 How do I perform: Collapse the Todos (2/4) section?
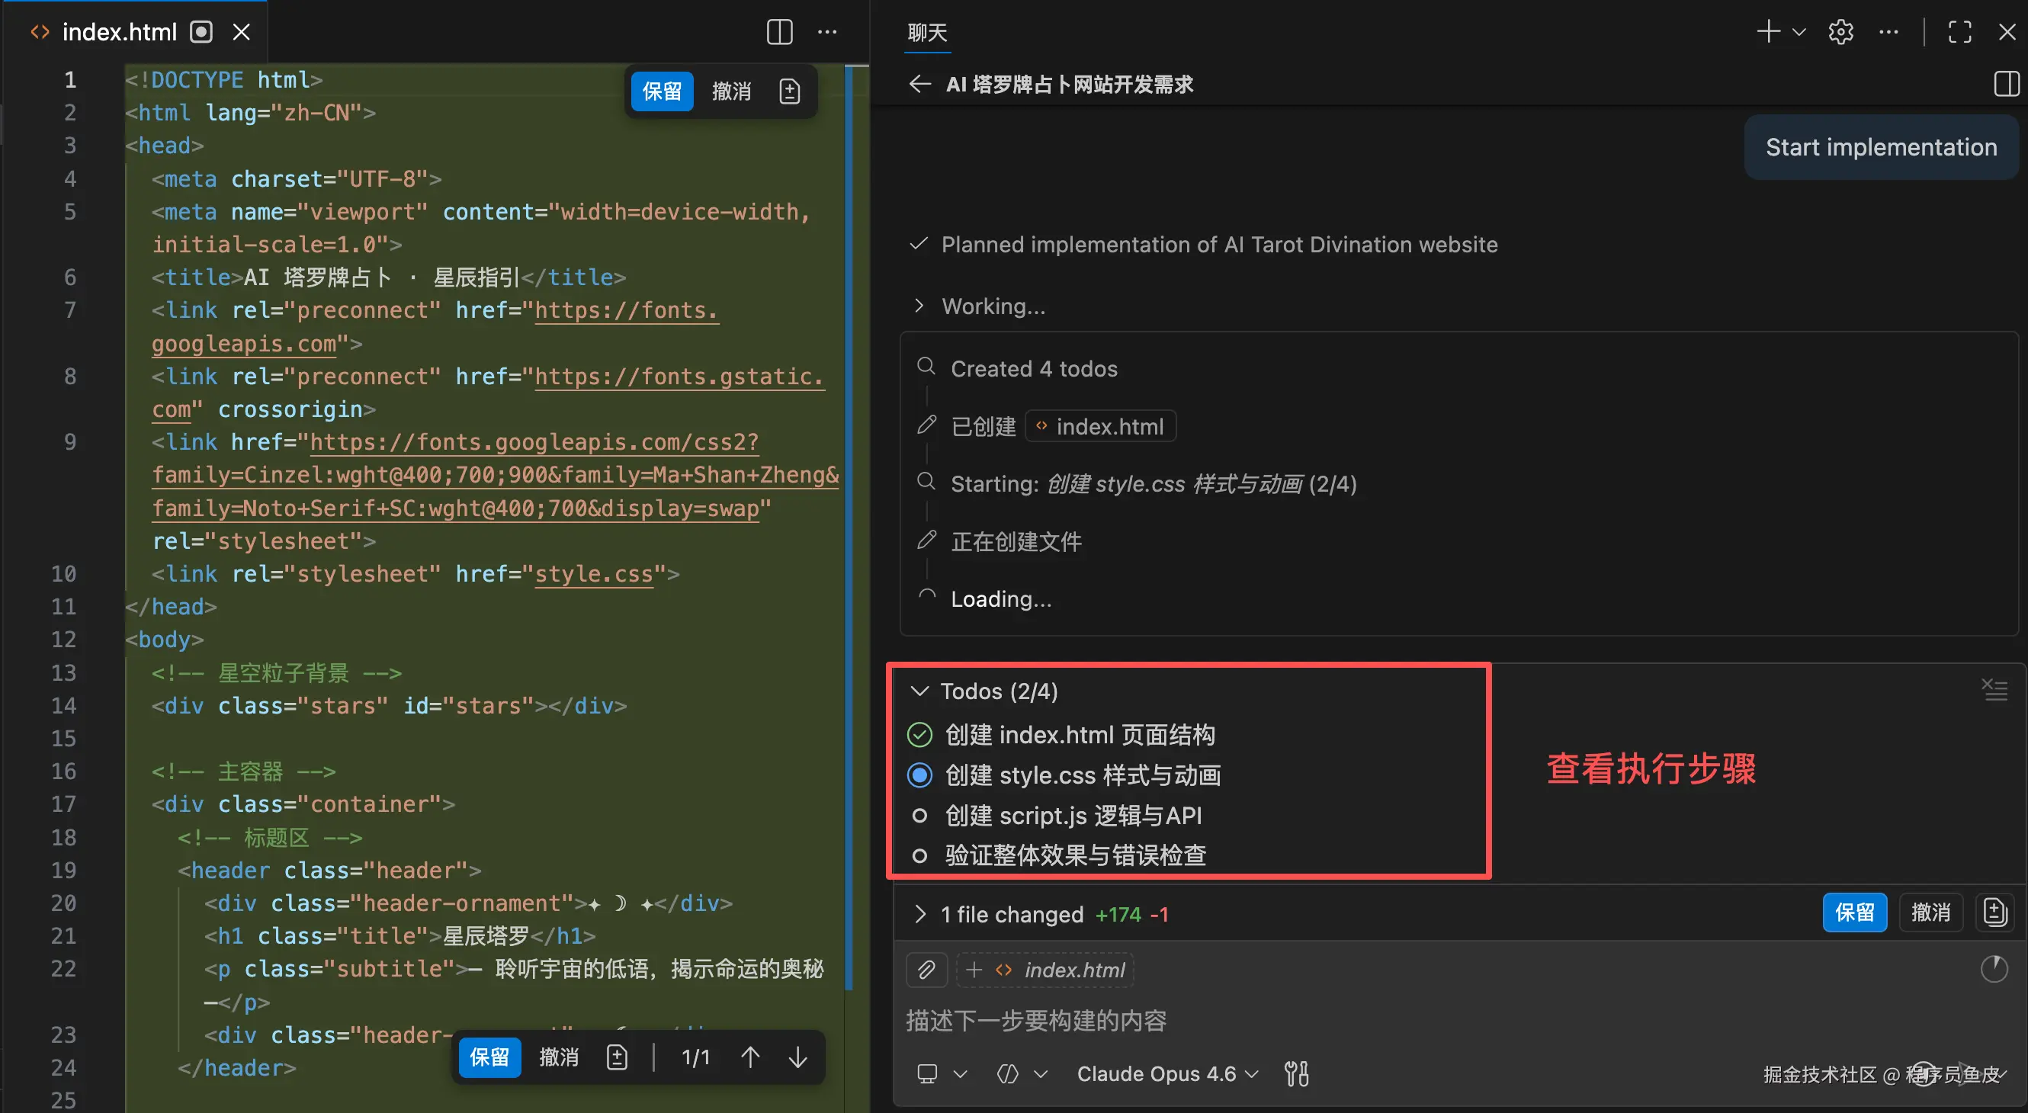point(919,691)
